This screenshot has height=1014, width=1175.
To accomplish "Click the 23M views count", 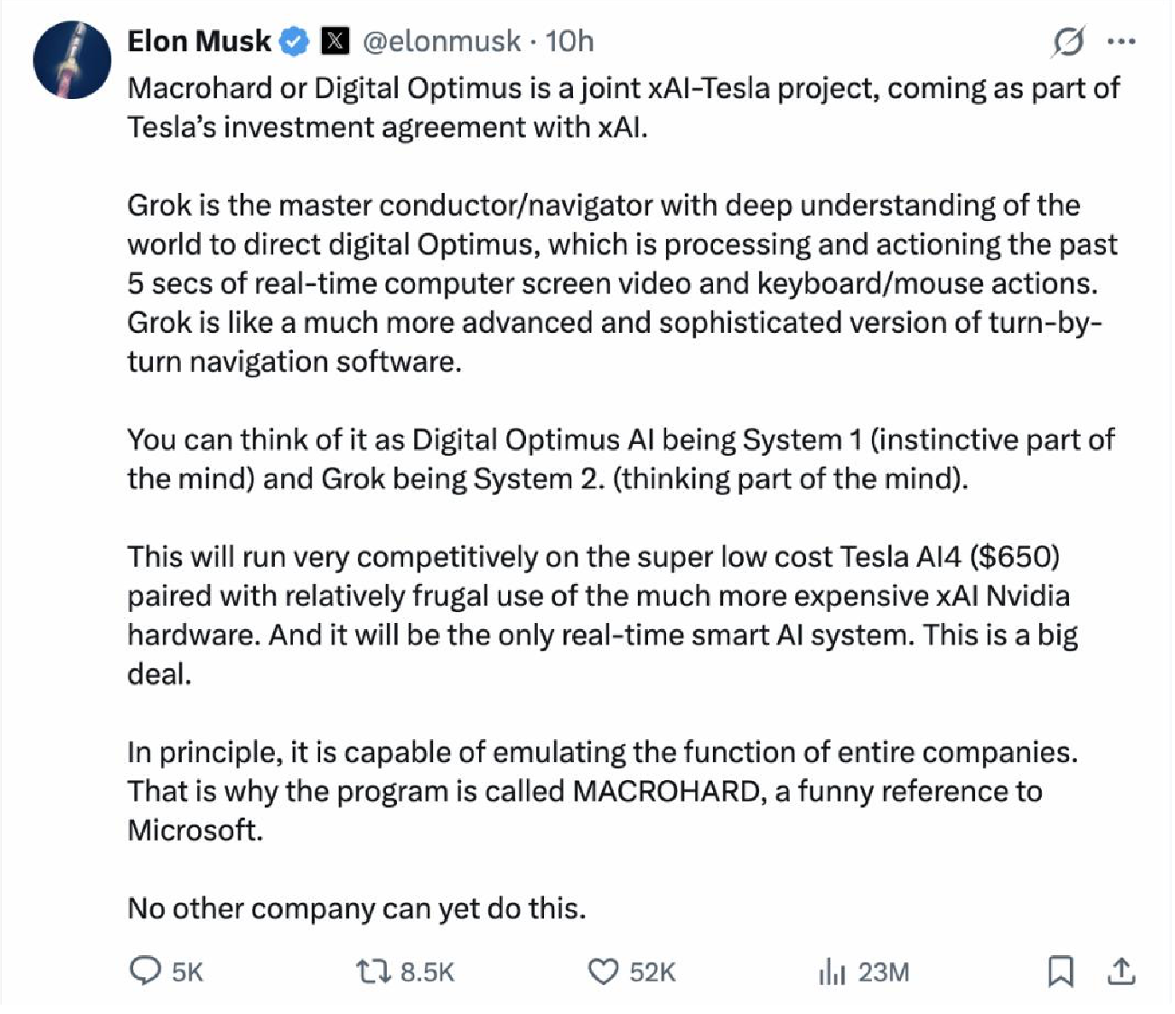I will [883, 972].
